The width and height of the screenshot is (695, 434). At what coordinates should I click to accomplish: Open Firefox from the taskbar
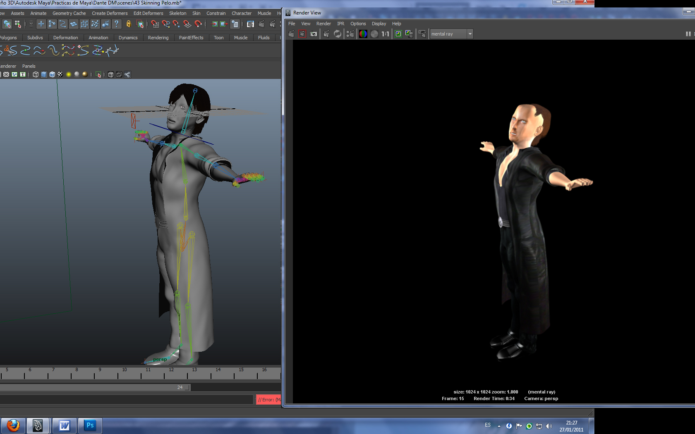coord(13,425)
